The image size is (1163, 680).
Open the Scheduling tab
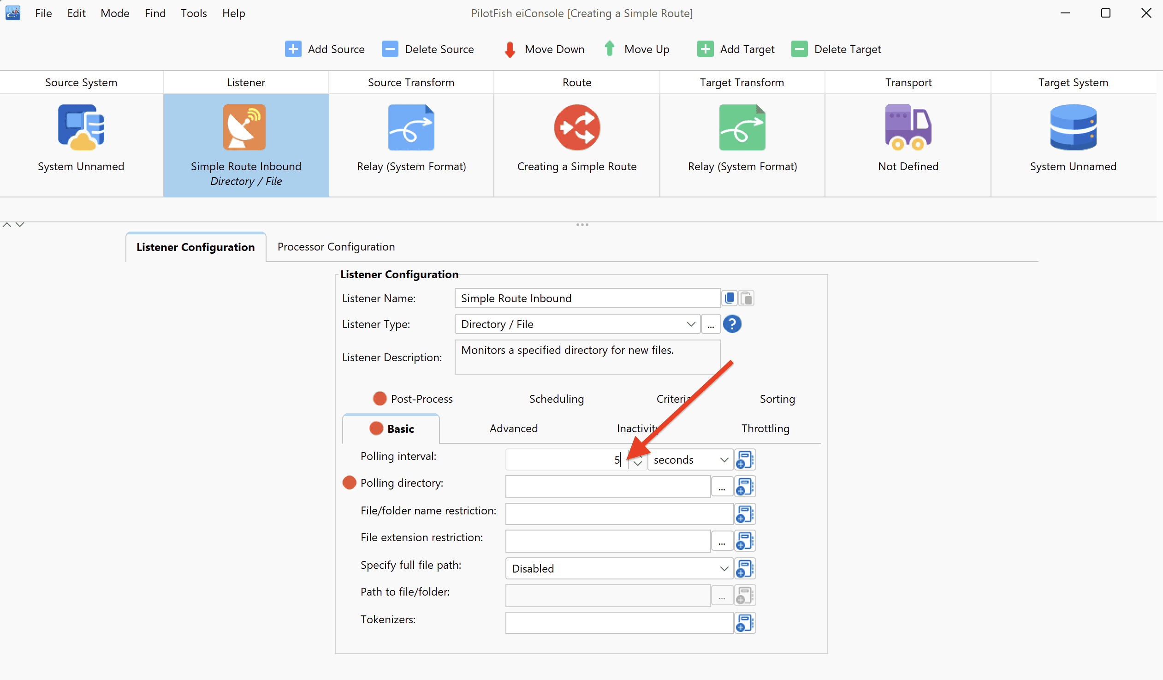coord(557,399)
